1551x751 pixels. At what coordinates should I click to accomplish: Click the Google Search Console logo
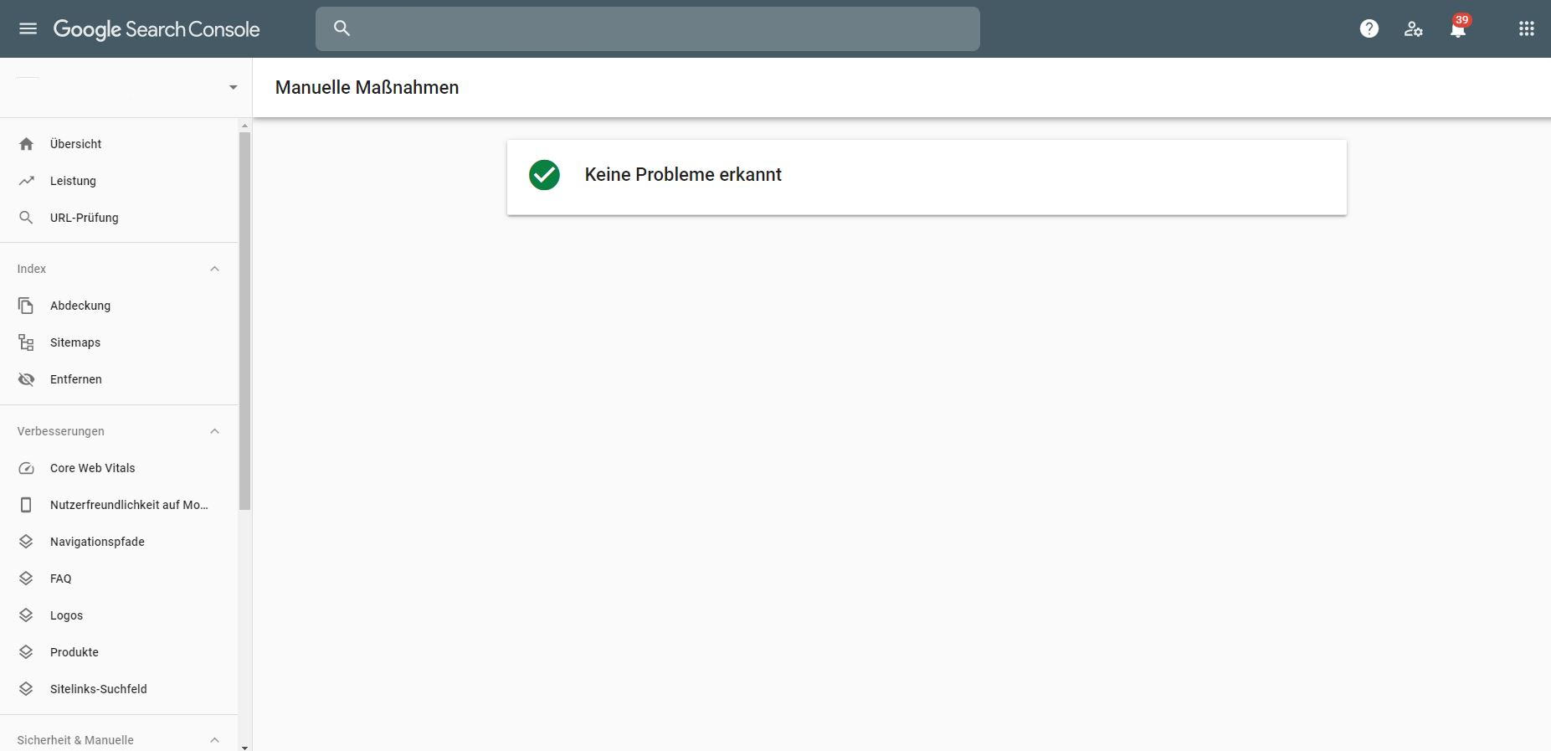point(157,29)
